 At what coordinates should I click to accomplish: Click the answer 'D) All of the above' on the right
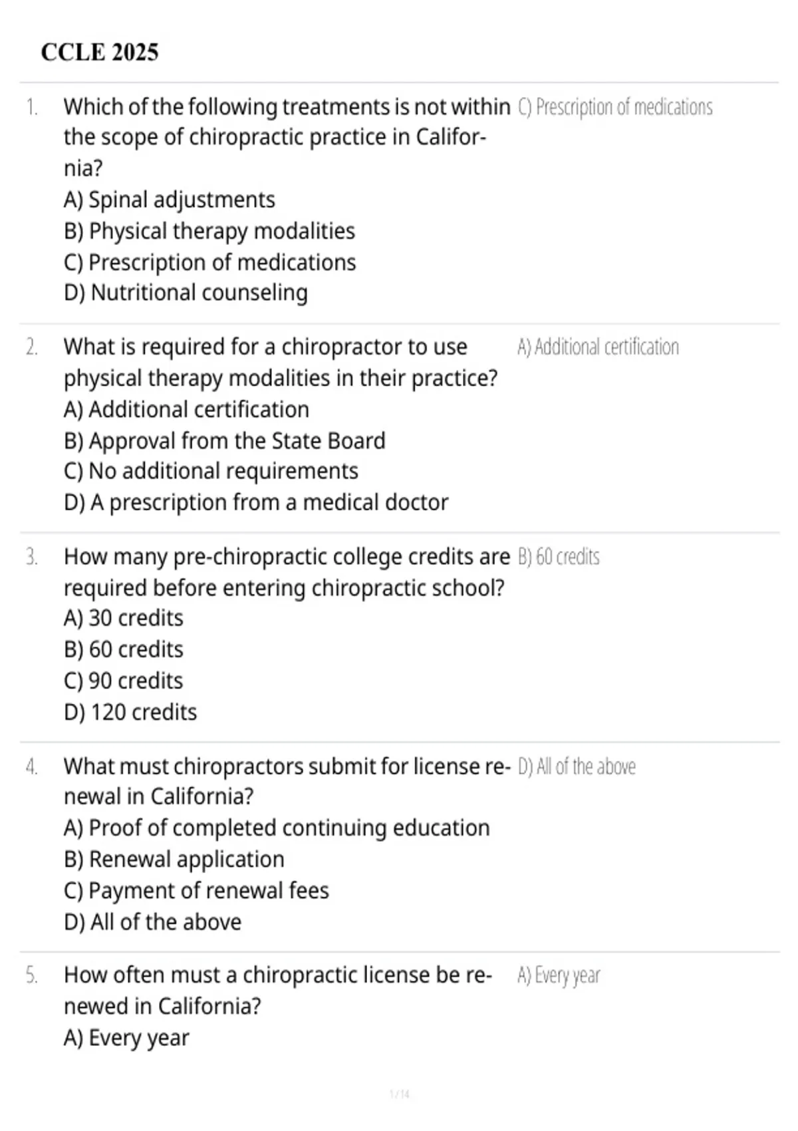click(577, 766)
